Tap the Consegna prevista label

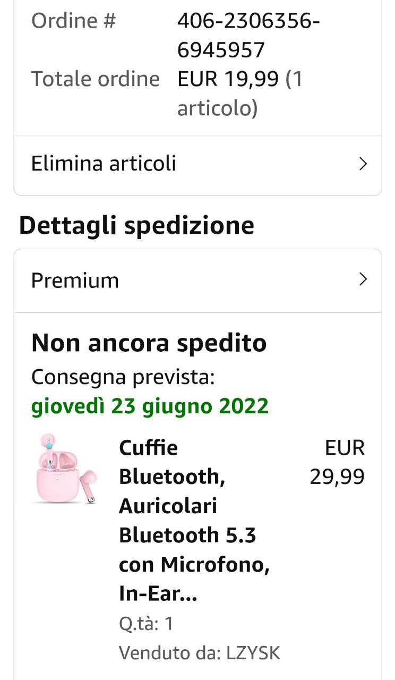[123, 378]
